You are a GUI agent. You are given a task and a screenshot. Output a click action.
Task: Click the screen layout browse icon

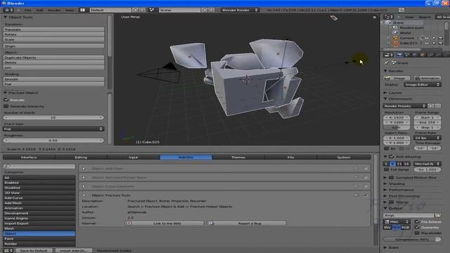[x=83, y=10]
